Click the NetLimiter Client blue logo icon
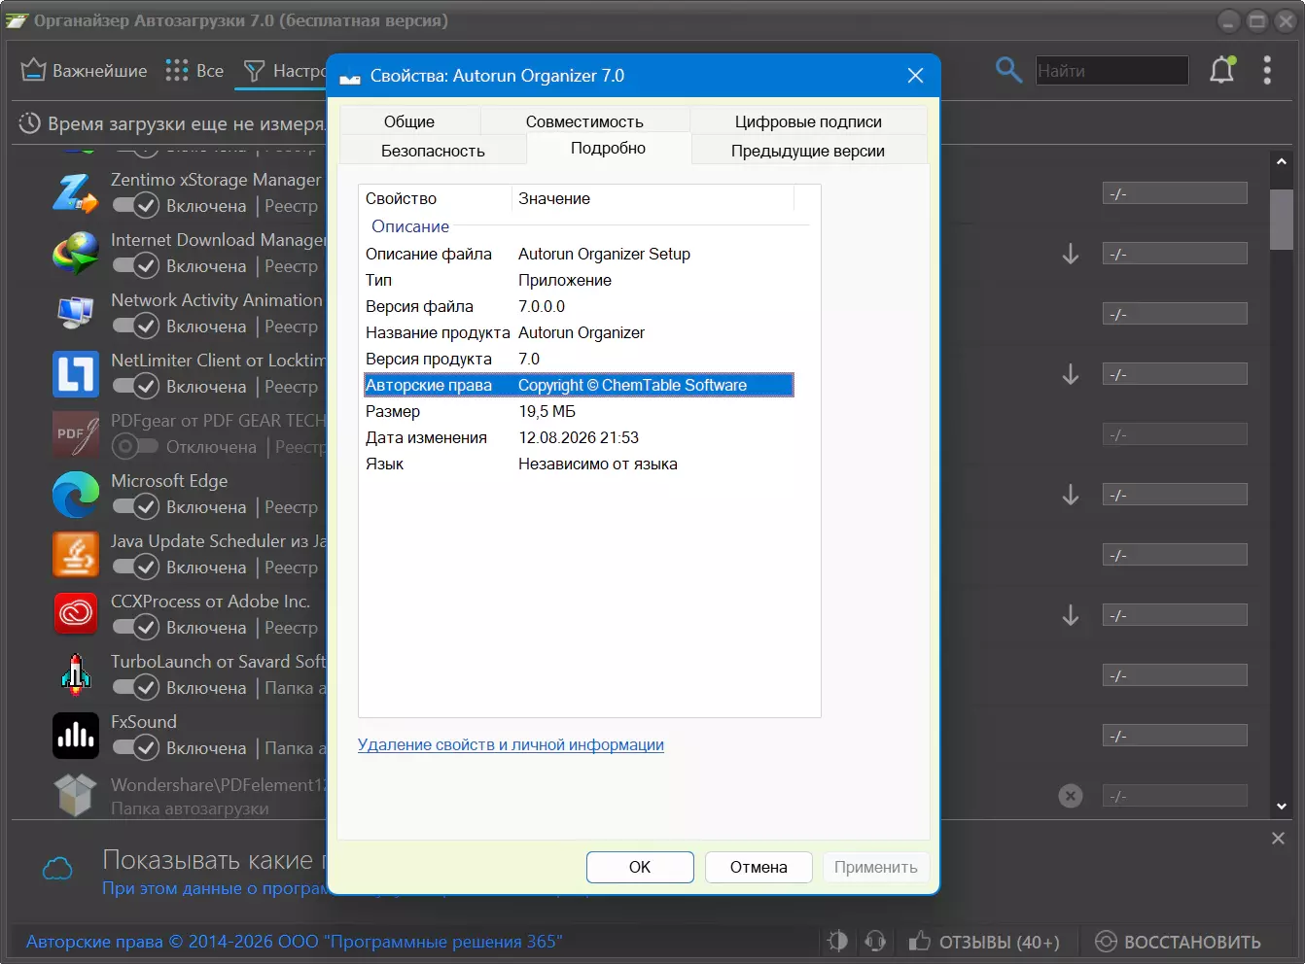 tap(75, 374)
